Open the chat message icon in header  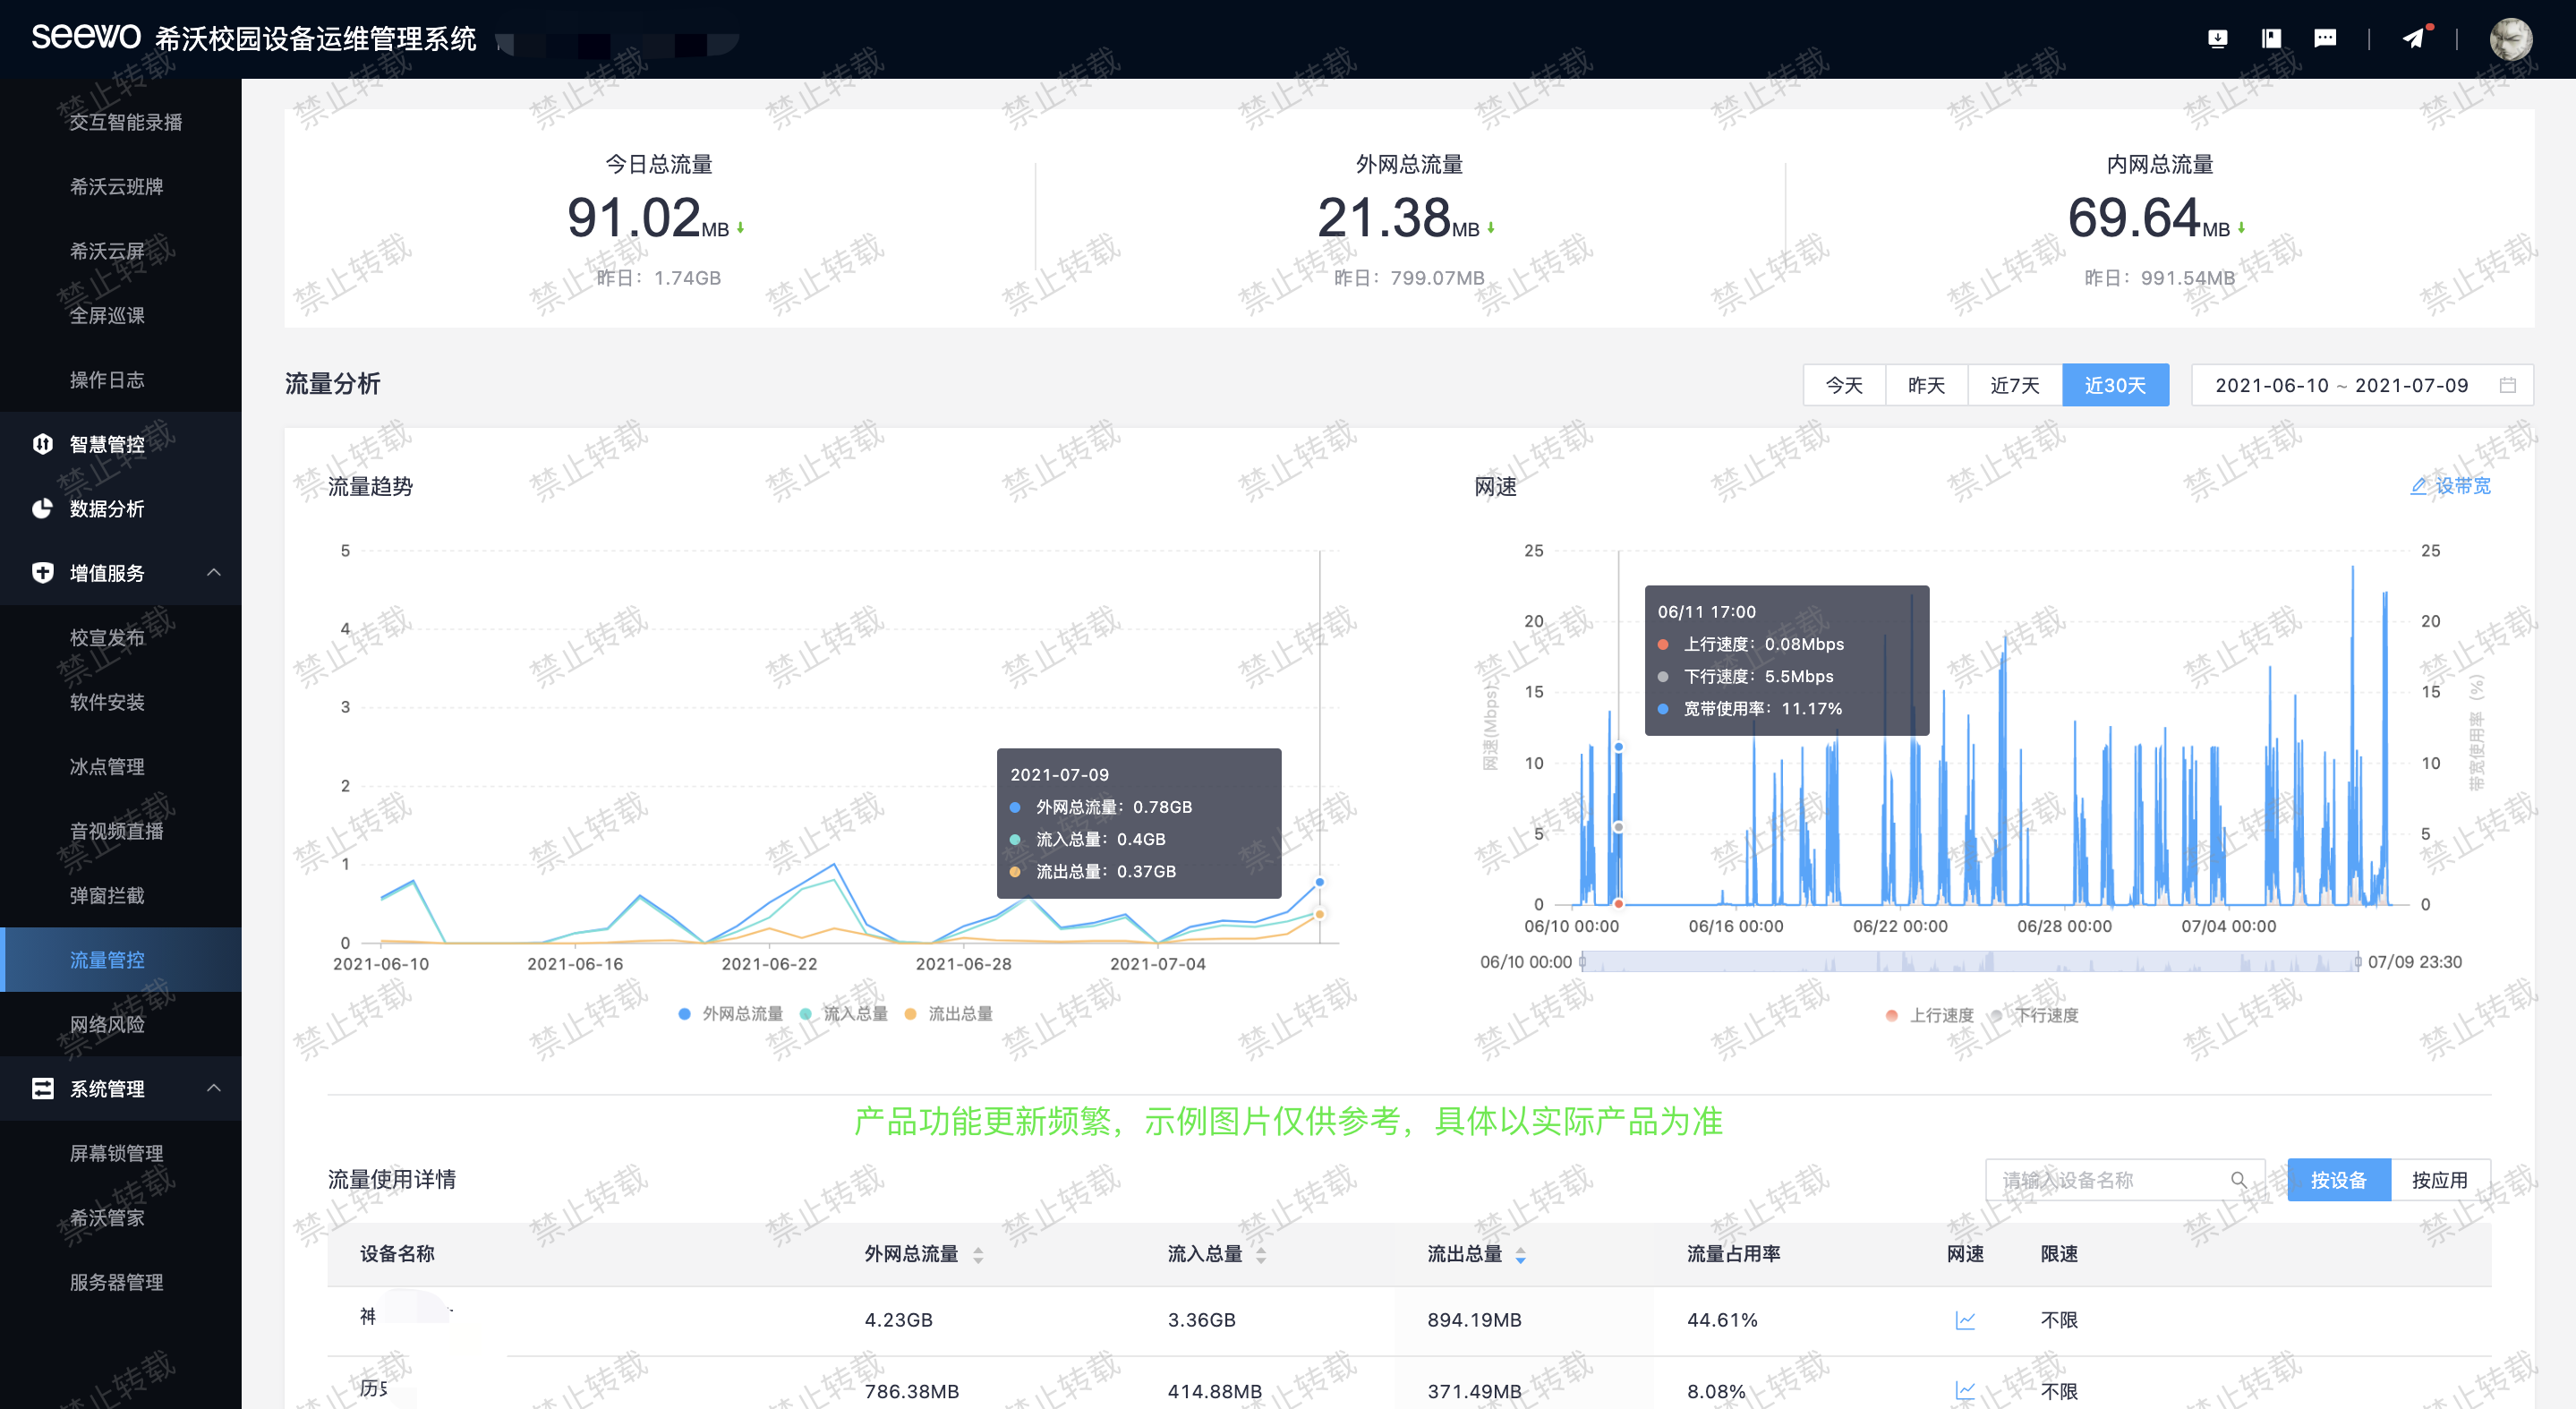(x=2325, y=39)
